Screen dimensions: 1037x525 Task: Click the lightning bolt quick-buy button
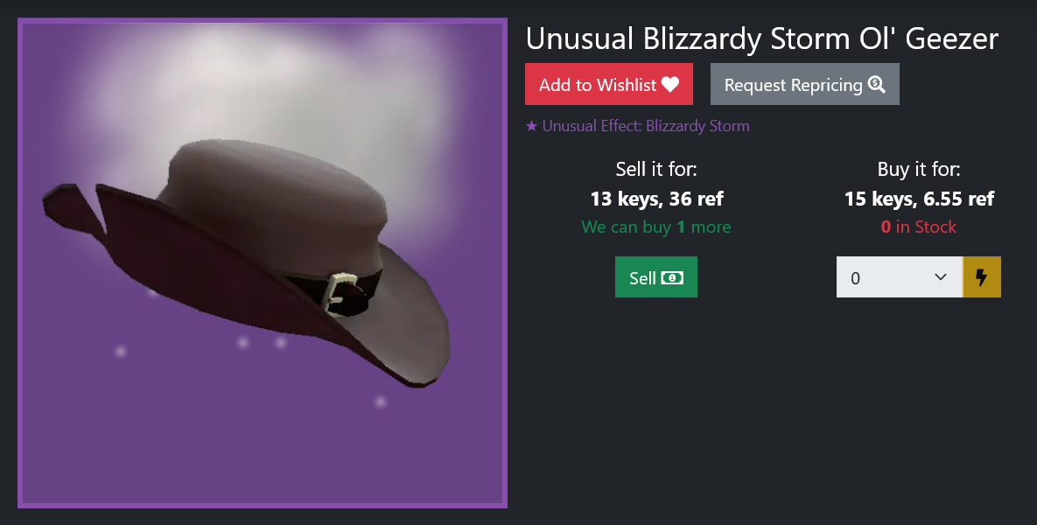[x=982, y=277]
